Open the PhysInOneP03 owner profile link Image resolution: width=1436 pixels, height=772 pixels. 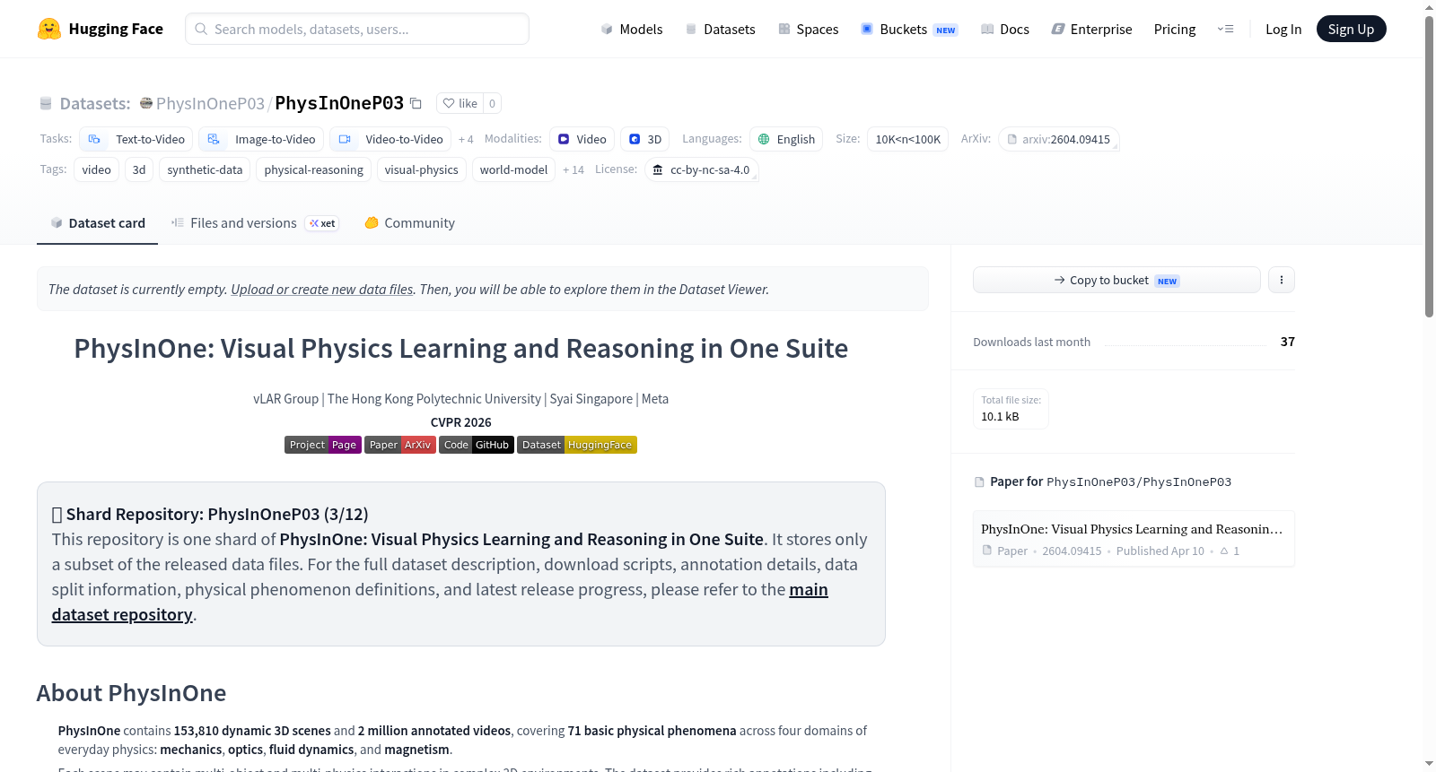[x=210, y=103]
